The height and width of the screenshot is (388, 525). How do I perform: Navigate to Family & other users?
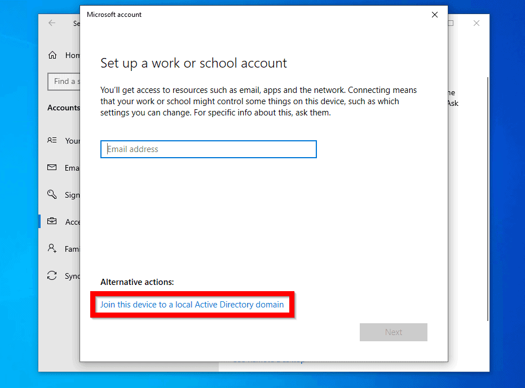[x=68, y=248]
